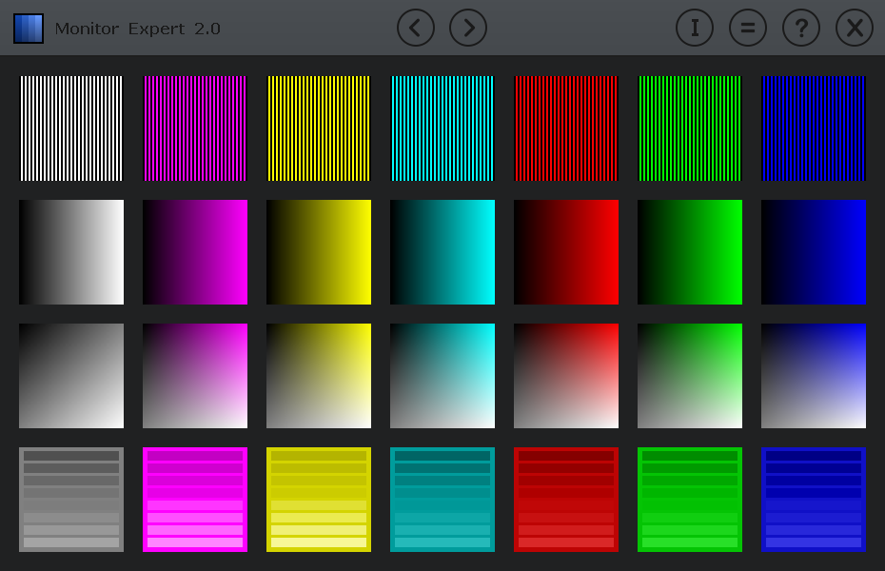Open yellow vertical stripes test pattern
The height and width of the screenshot is (571, 885).
tap(319, 128)
